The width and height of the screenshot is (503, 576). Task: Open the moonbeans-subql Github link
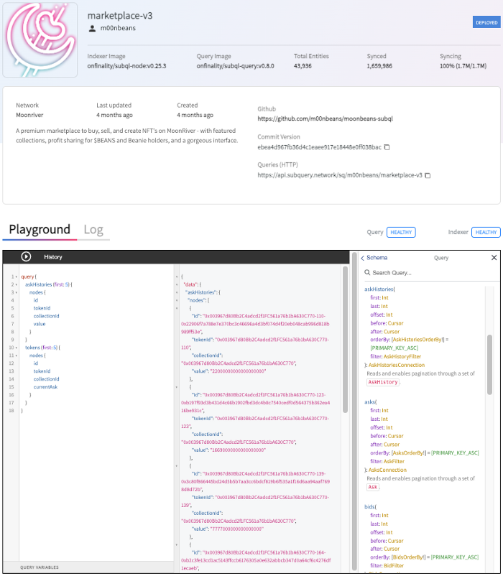tap(326, 119)
